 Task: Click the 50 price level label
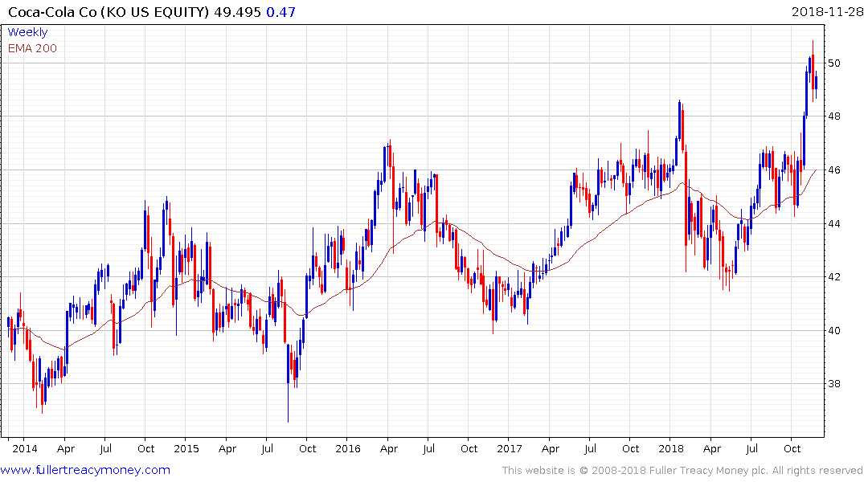pos(834,63)
